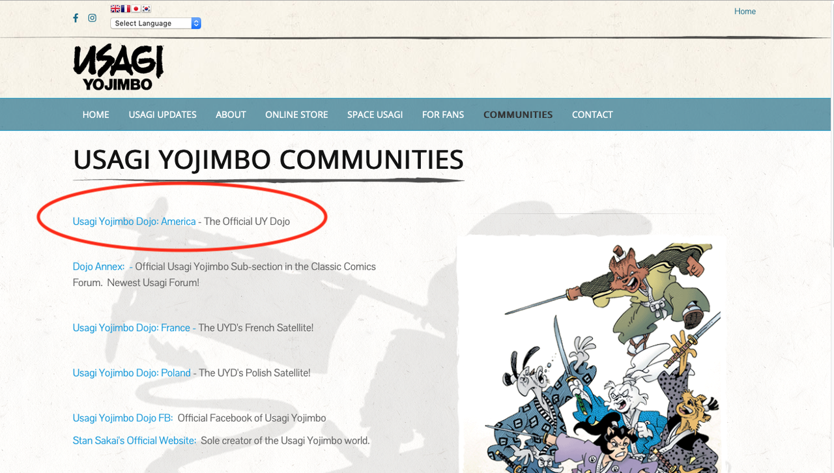
Task: Visit Usagi Yojimbo Dojo: America link
Action: 134,222
